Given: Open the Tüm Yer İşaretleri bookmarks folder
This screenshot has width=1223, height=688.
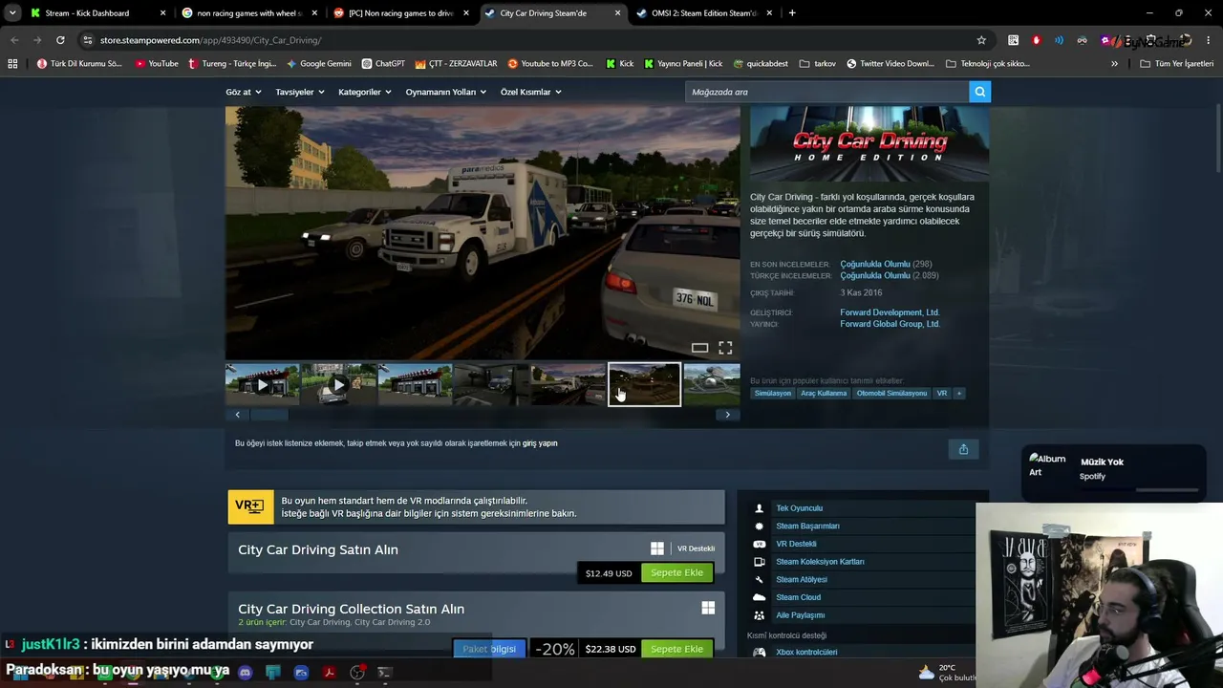Looking at the screenshot, I should pos(1176,64).
